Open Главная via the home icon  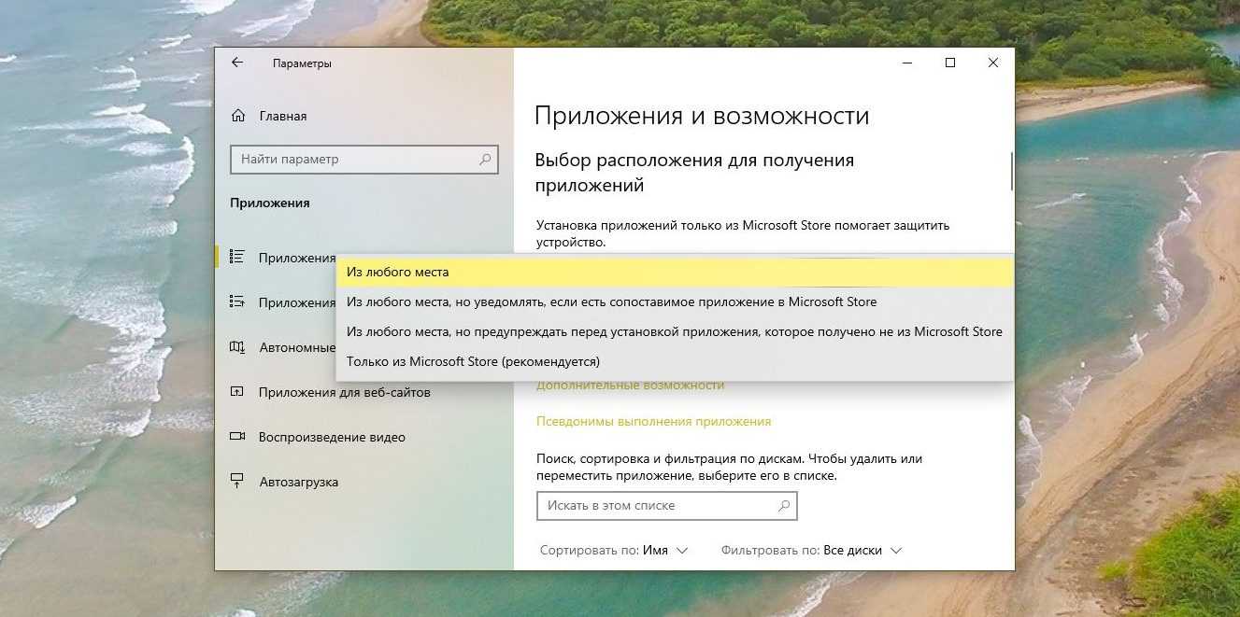point(238,117)
